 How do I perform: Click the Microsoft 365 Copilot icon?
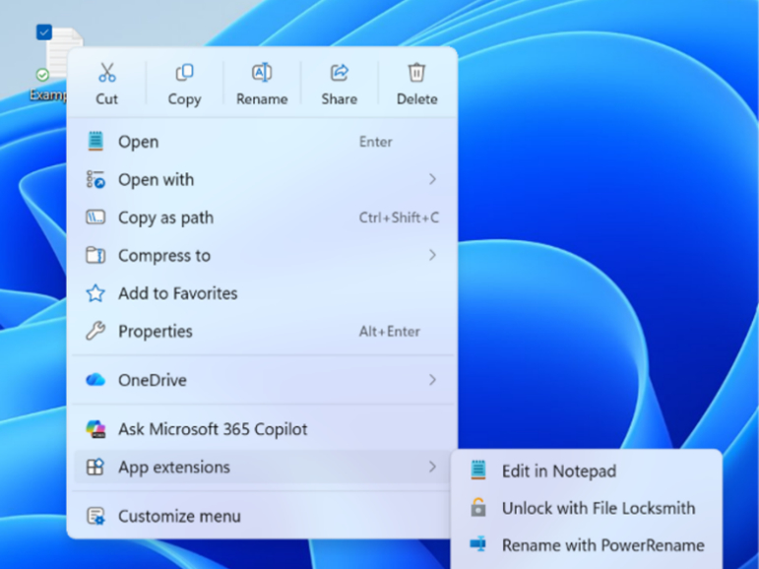pyautogui.click(x=95, y=429)
